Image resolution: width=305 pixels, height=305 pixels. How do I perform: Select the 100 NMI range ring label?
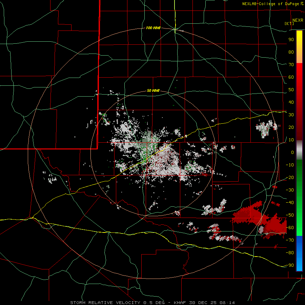153,28
